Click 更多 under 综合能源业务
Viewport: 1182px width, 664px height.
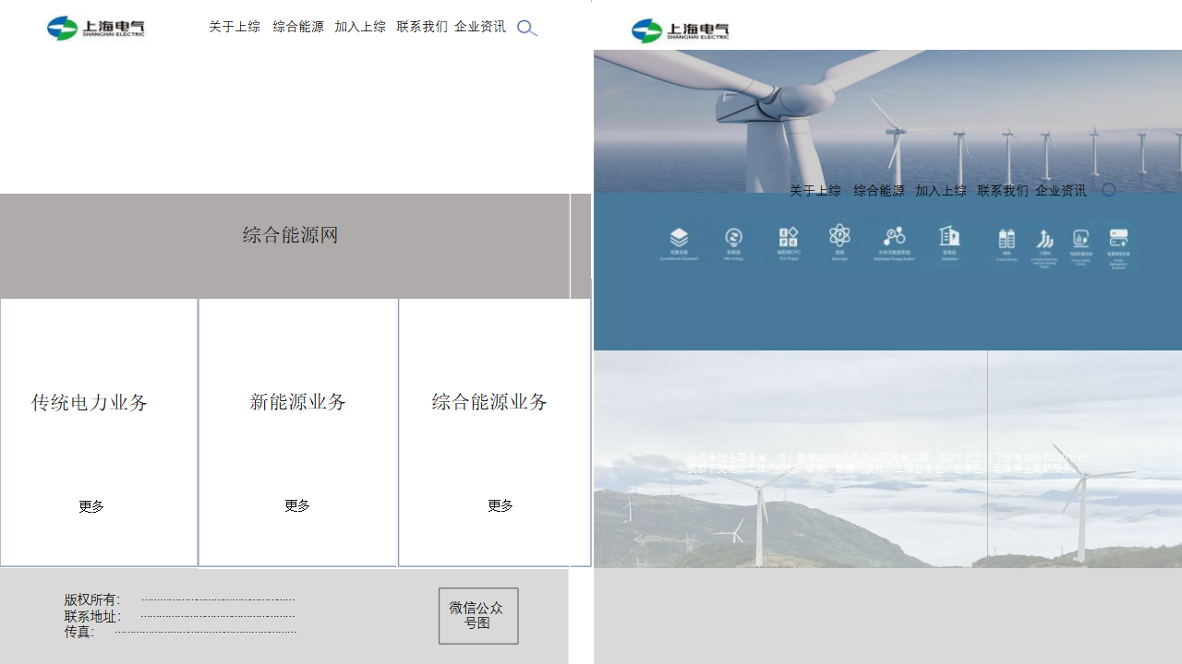(x=501, y=505)
